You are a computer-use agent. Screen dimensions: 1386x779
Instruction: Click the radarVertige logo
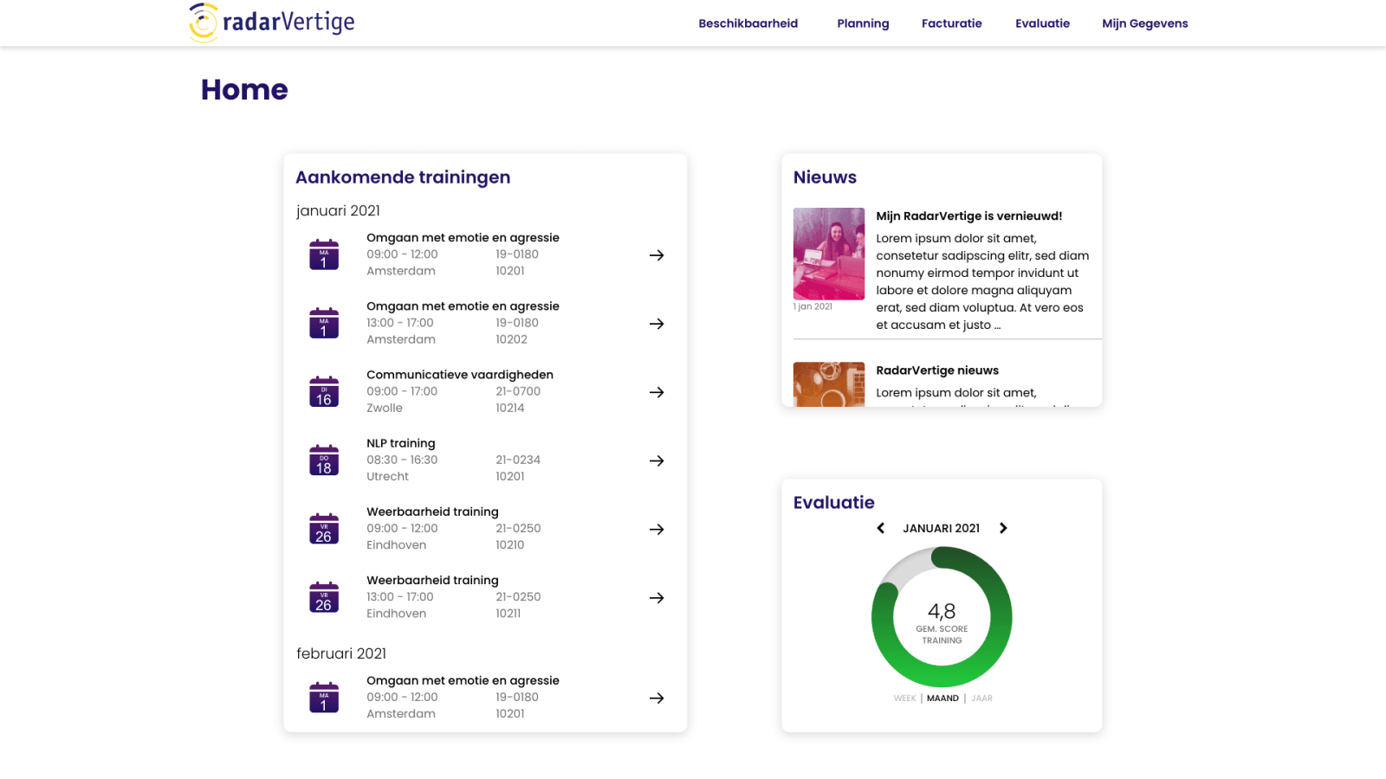tap(272, 23)
